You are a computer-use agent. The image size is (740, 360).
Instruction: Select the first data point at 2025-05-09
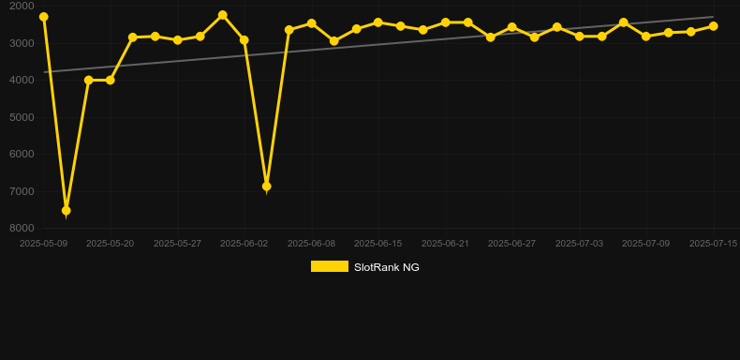(x=44, y=17)
